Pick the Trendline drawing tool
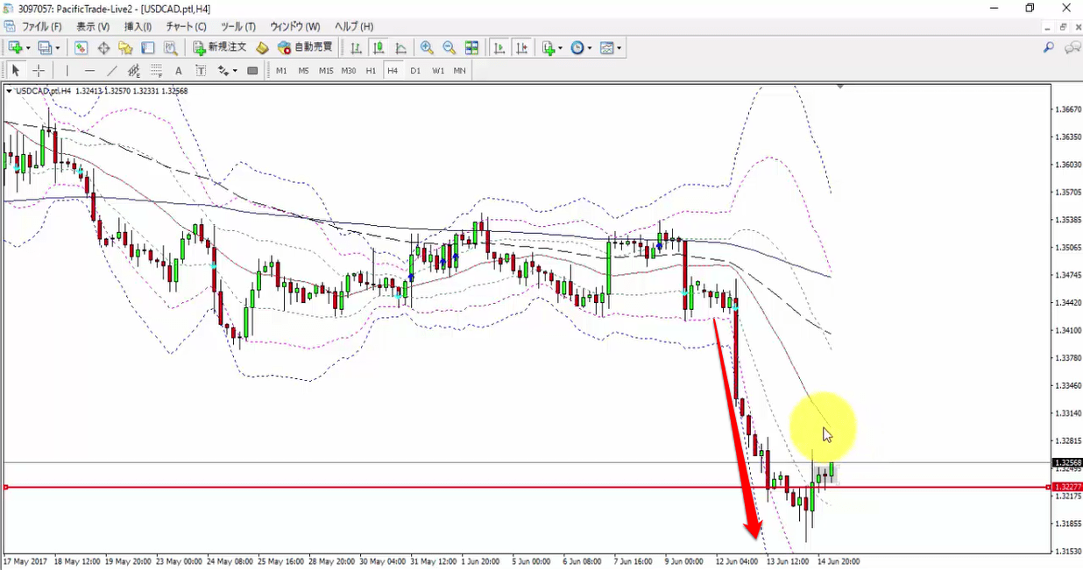This screenshot has height=570, width=1083. coord(112,71)
